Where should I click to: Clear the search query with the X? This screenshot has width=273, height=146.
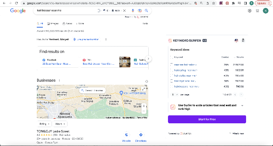click(124, 11)
